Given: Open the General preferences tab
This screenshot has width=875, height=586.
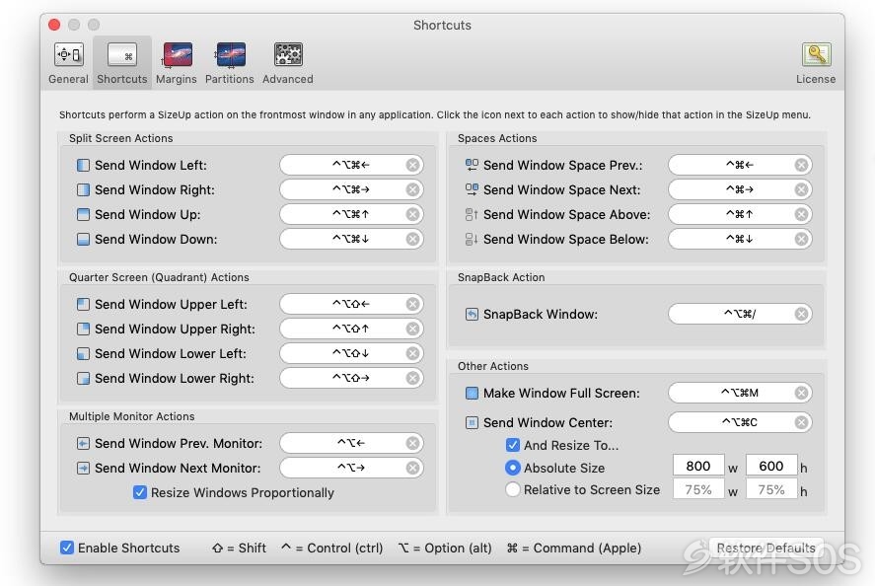Looking at the screenshot, I should pos(68,63).
